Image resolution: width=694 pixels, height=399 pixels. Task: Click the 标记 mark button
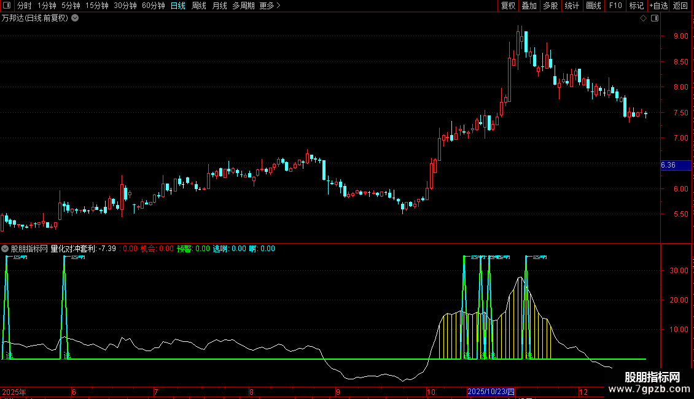point(636,6)
